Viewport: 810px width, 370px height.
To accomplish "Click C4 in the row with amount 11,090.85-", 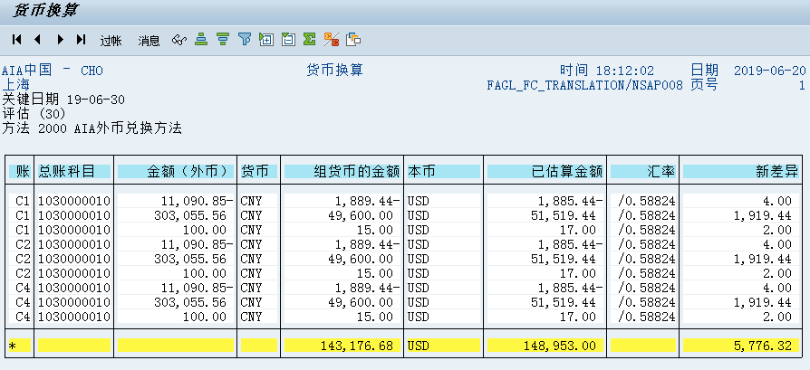I will click(24, 288).
